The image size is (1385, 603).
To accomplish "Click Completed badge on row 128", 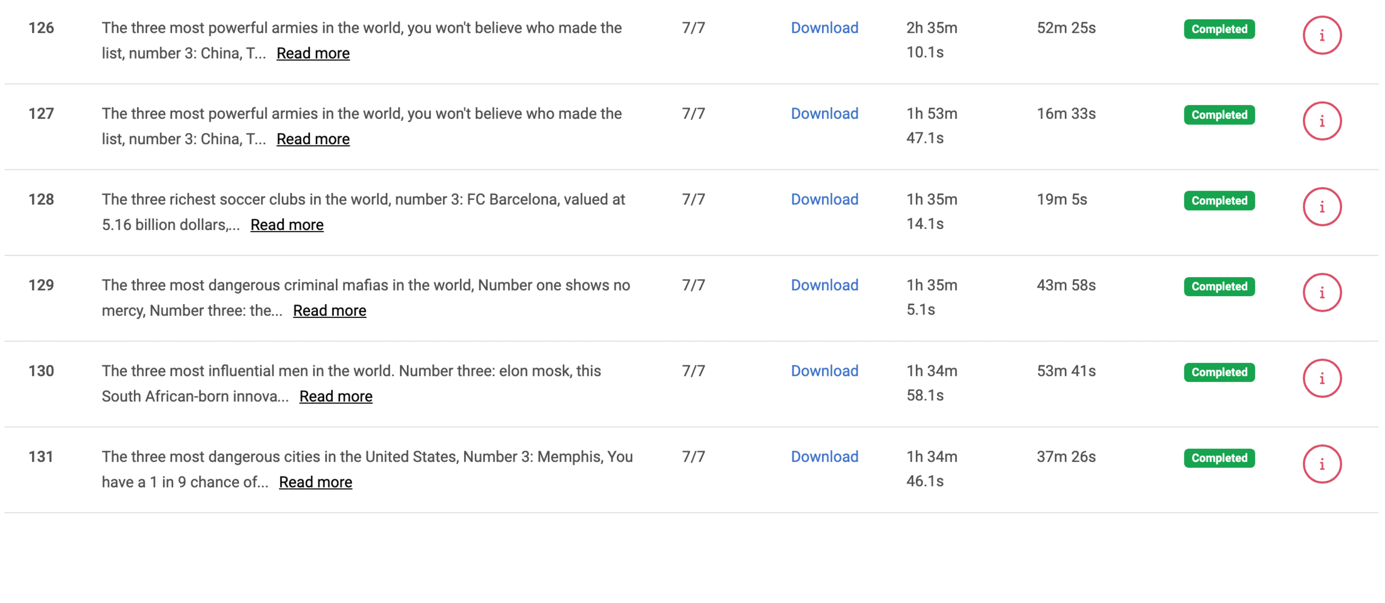I will pyautogui.click(x=1219, y=201).
